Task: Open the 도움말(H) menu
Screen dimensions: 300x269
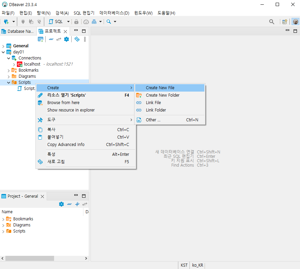Action: pyautogui.click(x=166, y=13)
